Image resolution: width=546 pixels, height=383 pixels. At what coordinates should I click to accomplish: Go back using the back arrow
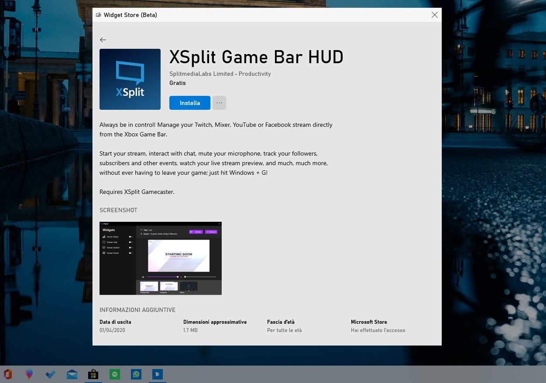click(x=103, y=40)
